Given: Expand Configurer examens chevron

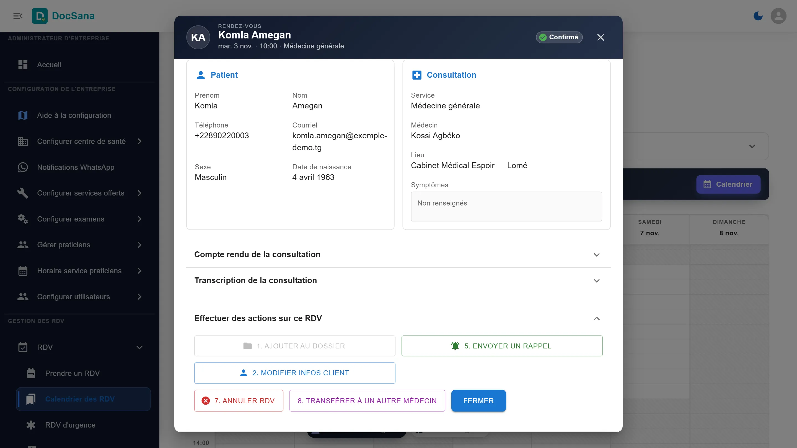Looking at the screenshot, I should 139,219.
